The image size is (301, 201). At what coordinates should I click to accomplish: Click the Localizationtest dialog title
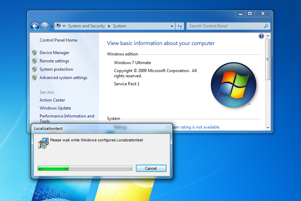pyautogui.click(x=48, y=129)
